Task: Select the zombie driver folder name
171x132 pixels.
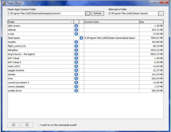Action: pos(15,91)
